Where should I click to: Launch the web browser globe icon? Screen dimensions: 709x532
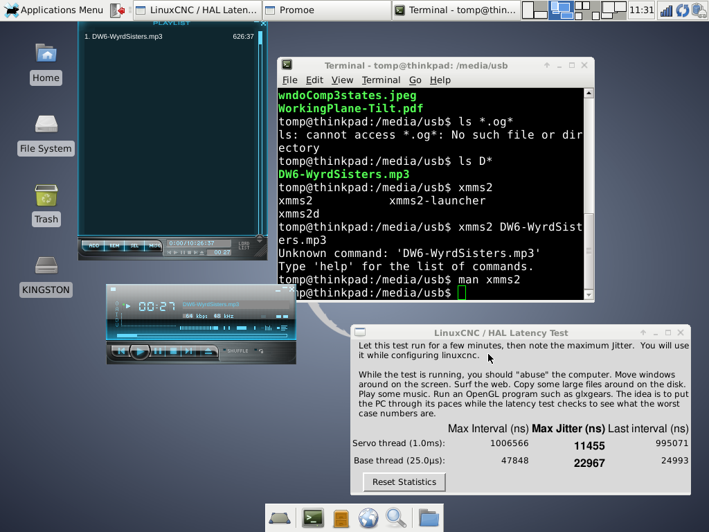coord(368,517)
